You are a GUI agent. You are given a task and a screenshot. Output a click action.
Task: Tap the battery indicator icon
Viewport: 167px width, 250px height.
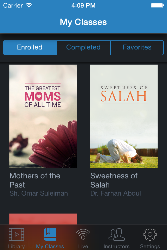(x=157, y=5)
